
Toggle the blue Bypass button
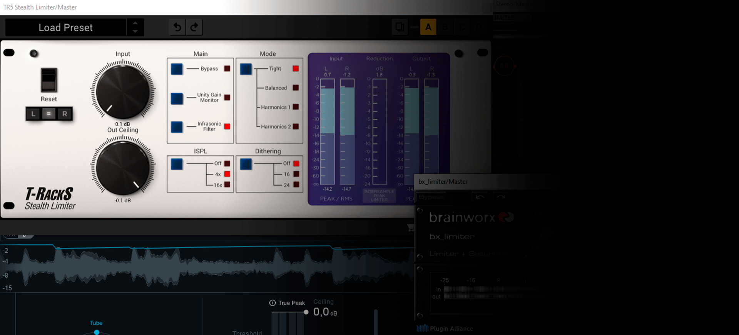[177, 69]
